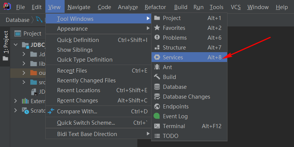Open the File menu
This screenshot has width=294, height=147.
20,7
